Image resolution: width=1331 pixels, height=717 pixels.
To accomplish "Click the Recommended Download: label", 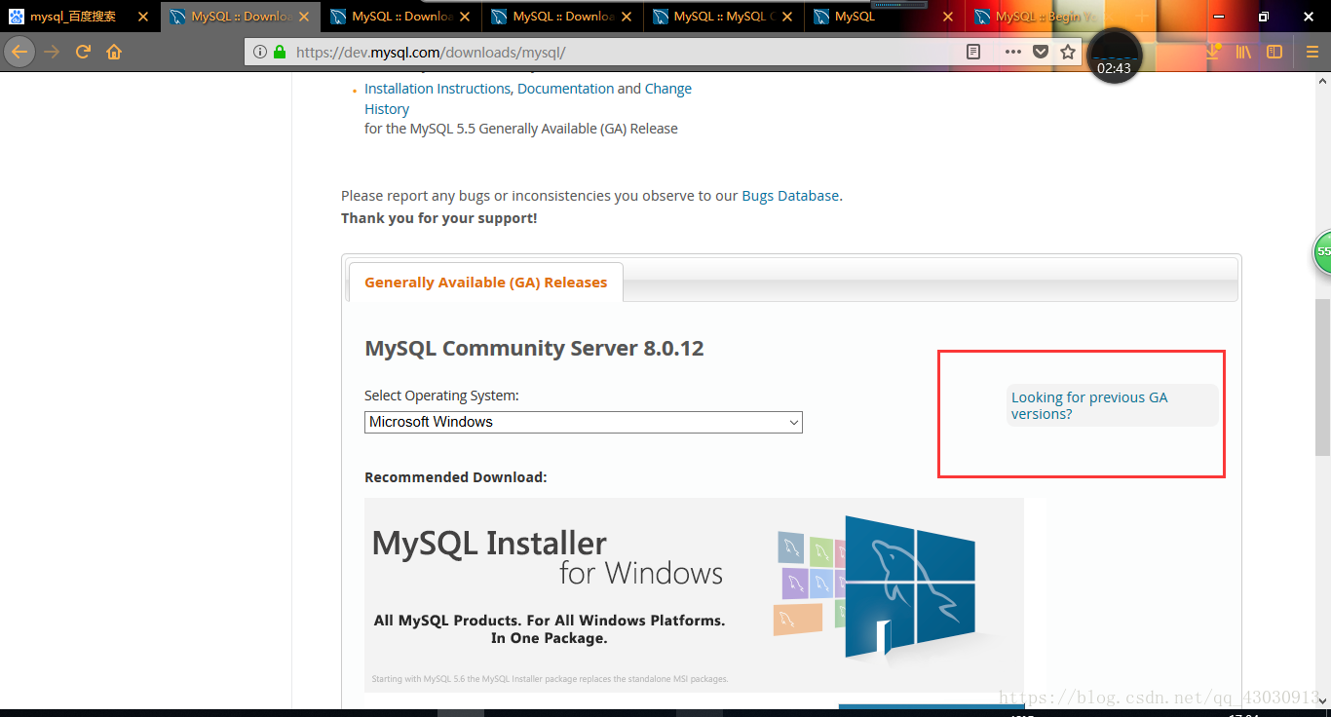I will point(456,477).
